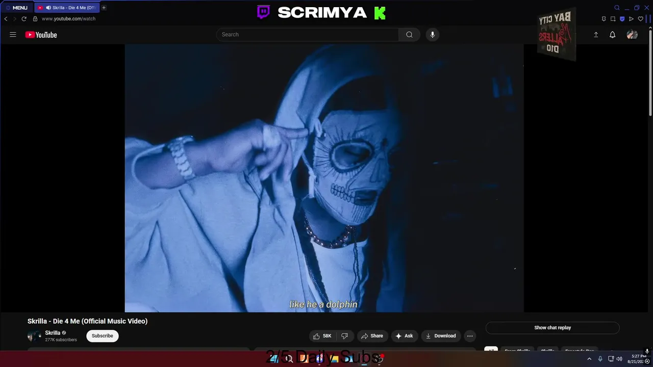Open the YouTube upload/create icon
The width and height of the screenshot is (653, 367).
596,35
